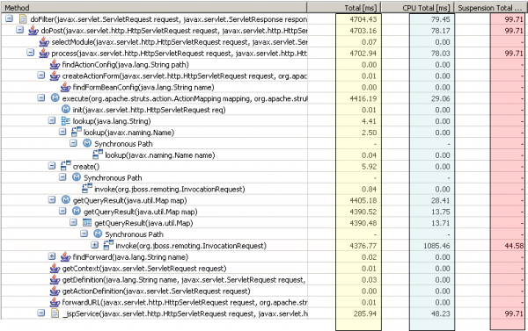Click Suspension Total value 44.58

pyautogui.click(x=514, y=246)
